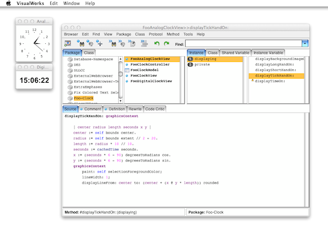Viewport: 328px width, 238px height.
Task: Click the package icon beside Foo-Clock
Action: pyautogui.click(x=70, y=98)
